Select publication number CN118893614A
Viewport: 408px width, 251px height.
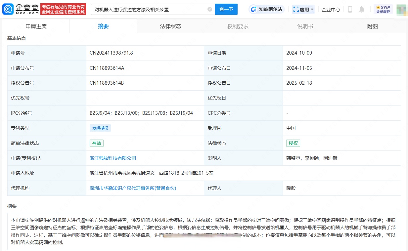coord(107,68)
